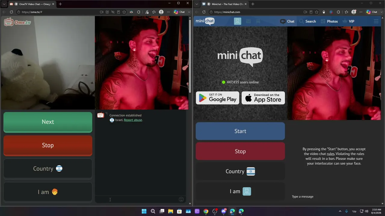Open Copilot Chat in the minichat window
Screen dimensions: 385x216
coord(372,12)
